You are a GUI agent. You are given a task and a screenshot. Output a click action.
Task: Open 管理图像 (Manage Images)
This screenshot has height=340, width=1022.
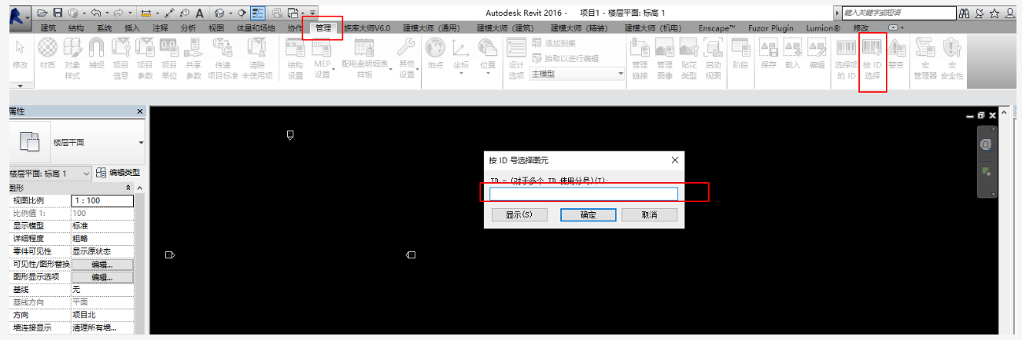click(664, 59)
